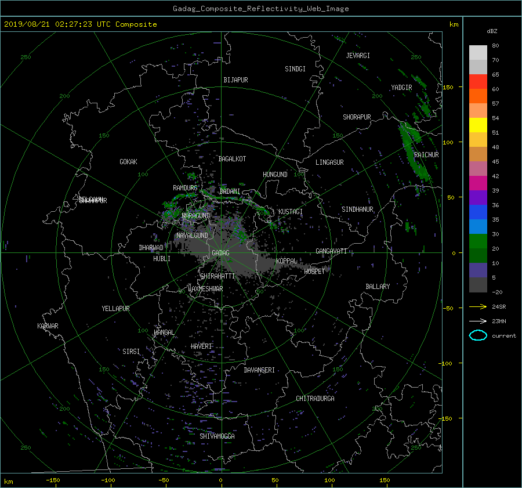The image size is (522, 488).
Task: Select the YELLAPUR city label
Action: (x=115, y=309)
